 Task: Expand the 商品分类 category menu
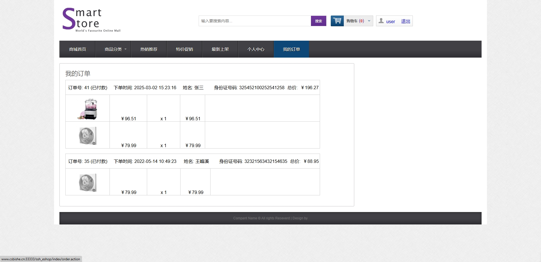tap(113, 49)
